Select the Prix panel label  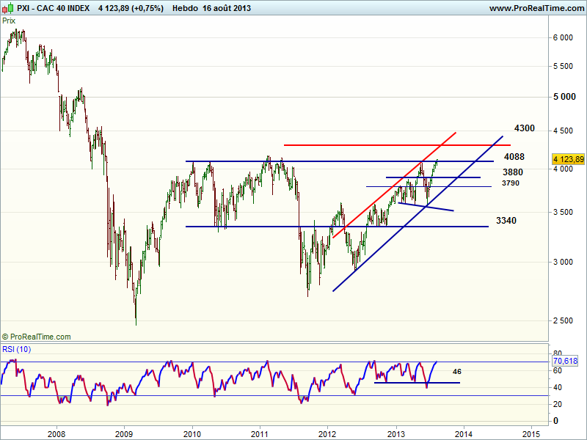coord(9,21)
